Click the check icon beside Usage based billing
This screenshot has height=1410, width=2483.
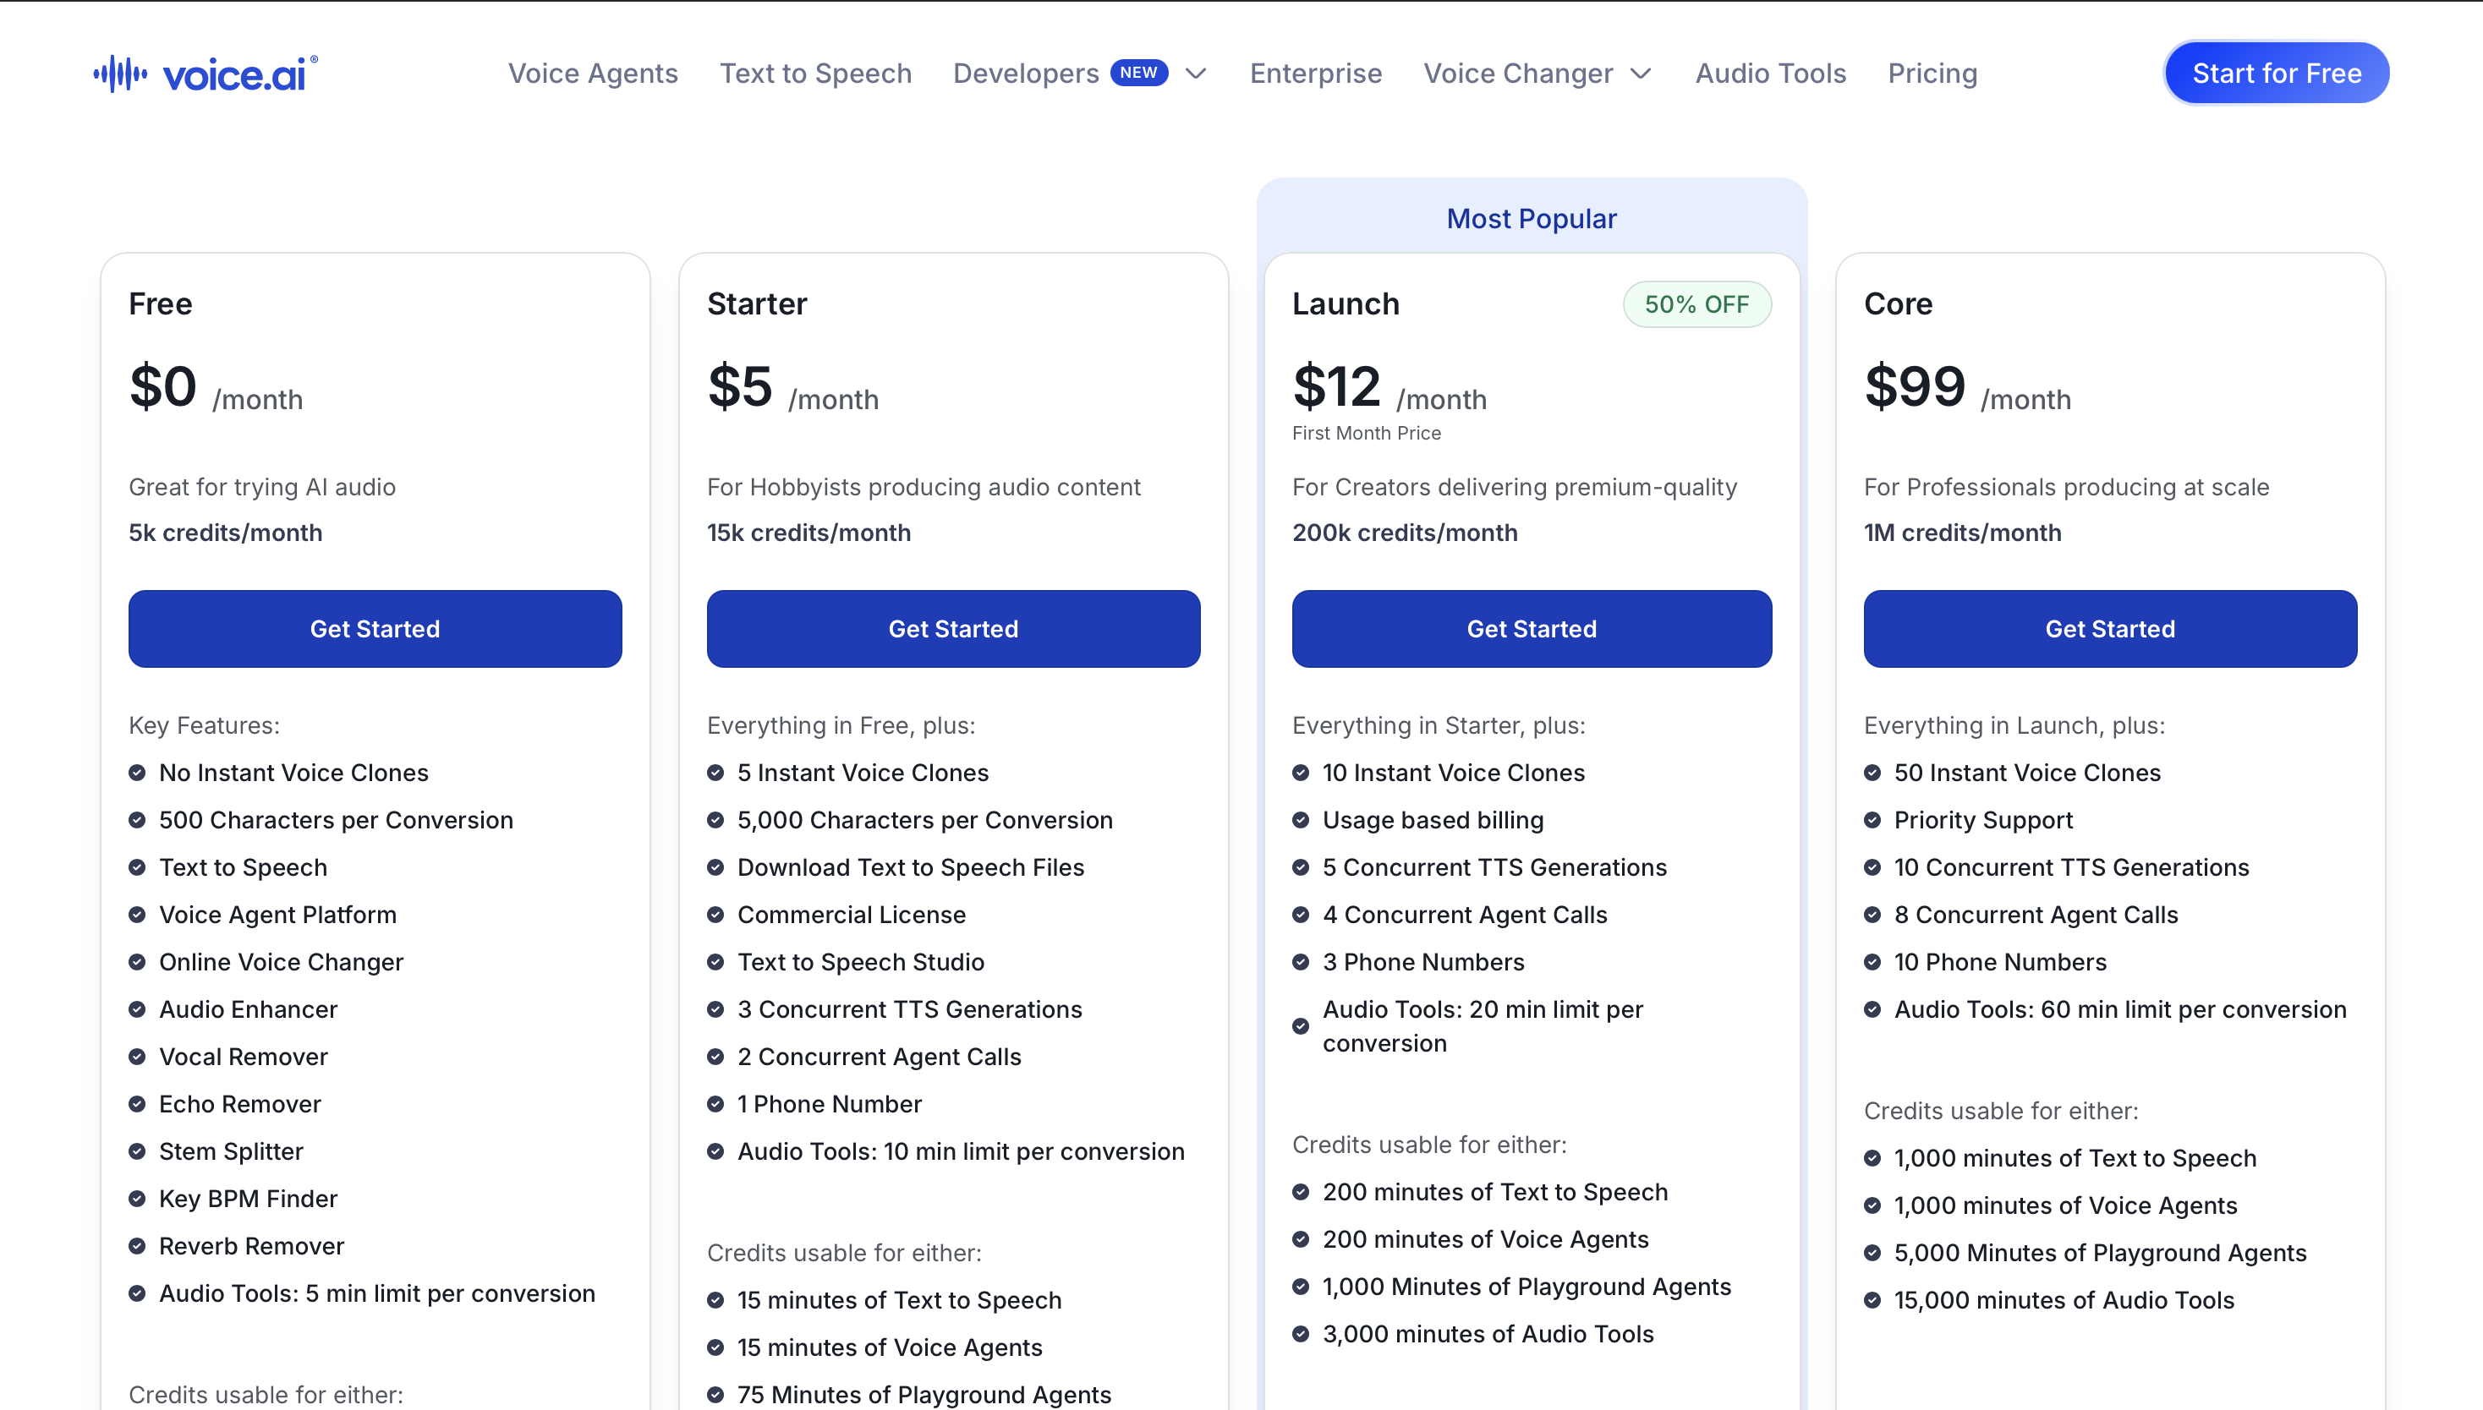click(1300, 820)
